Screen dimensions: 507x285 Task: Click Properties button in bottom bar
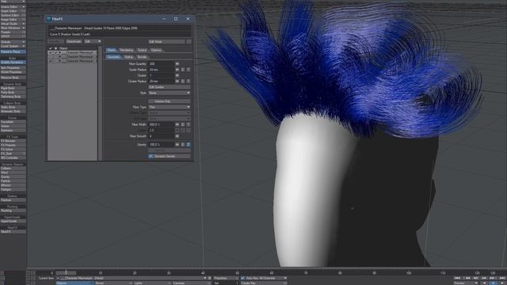pos(225,278)
